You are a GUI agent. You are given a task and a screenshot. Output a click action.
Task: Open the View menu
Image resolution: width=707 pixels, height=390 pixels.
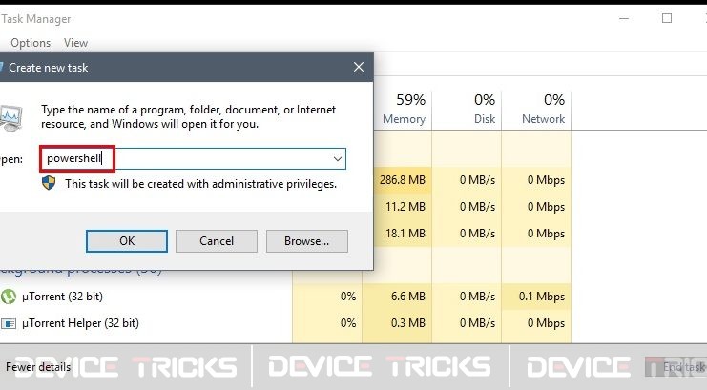(x=75, y=43)
